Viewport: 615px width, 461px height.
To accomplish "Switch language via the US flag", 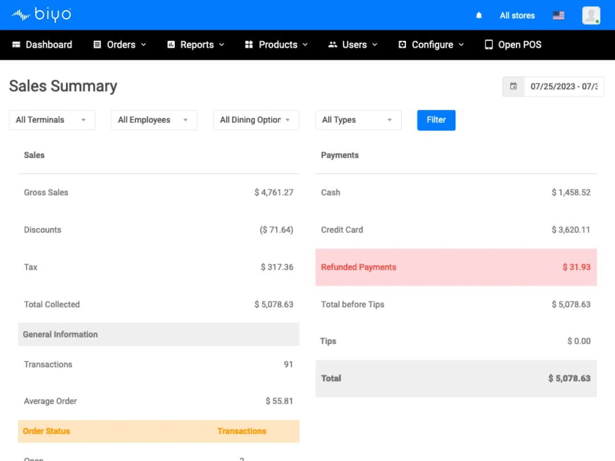I will click(x=558, y=15).
